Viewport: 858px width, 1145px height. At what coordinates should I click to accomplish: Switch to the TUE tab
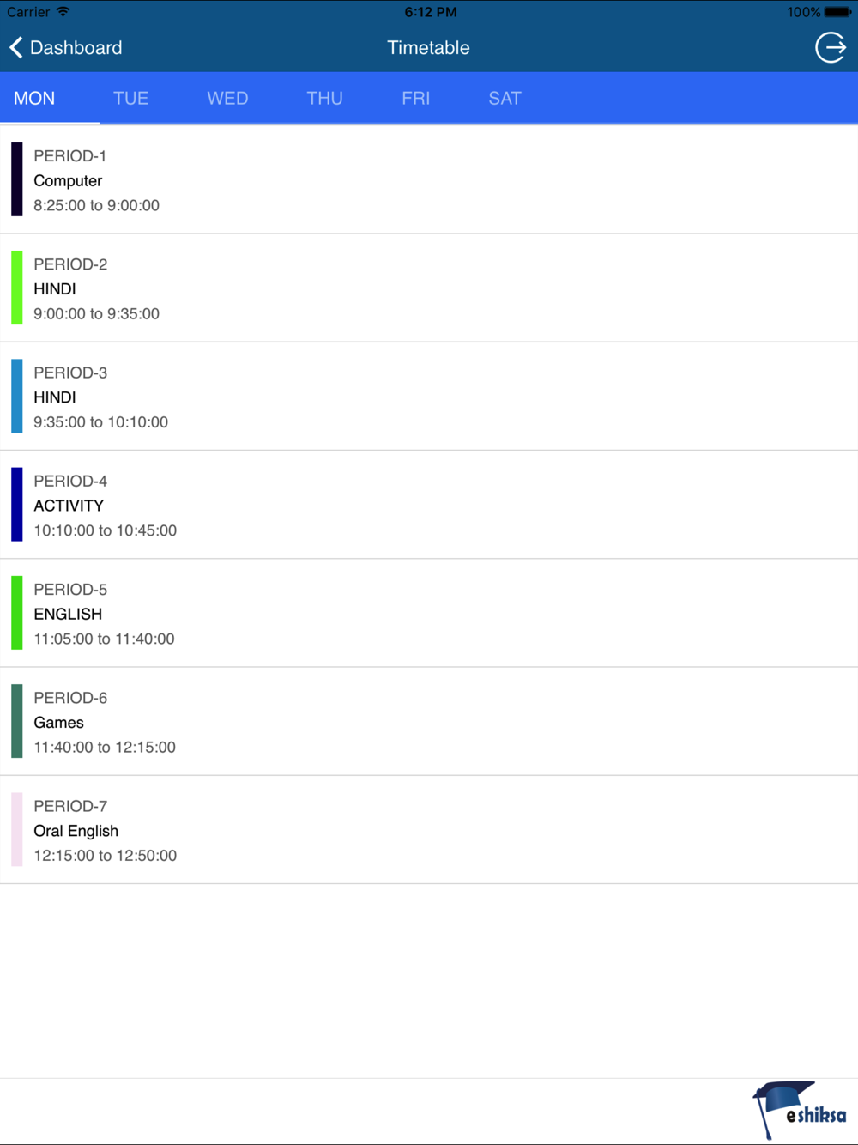130,98
